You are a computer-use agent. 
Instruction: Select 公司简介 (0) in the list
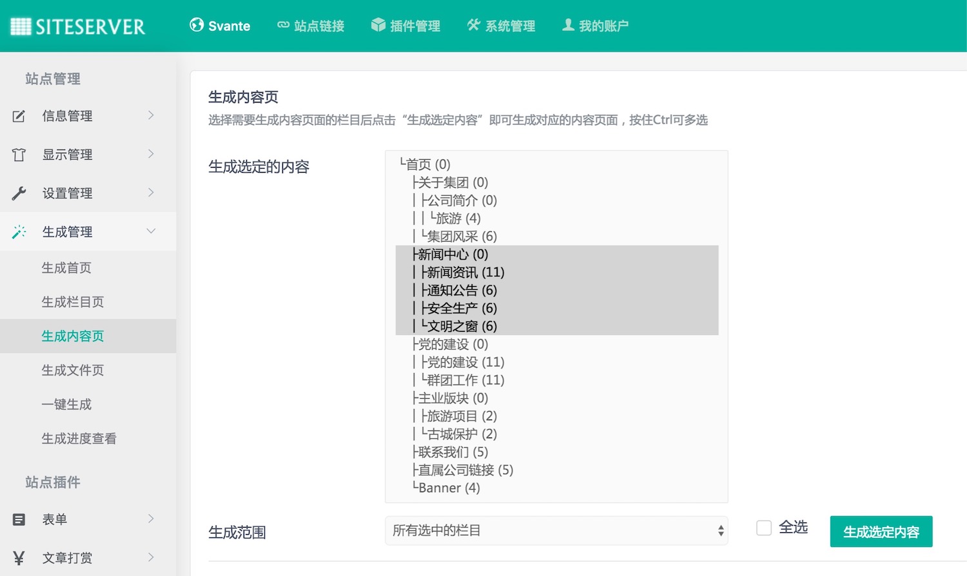[x=557, y=200]
